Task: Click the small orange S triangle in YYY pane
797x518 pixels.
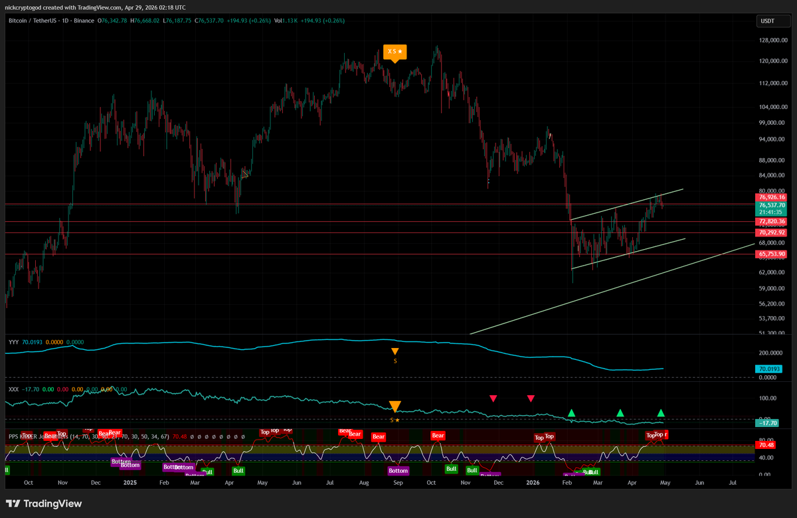Action: (x=395, y=352)
